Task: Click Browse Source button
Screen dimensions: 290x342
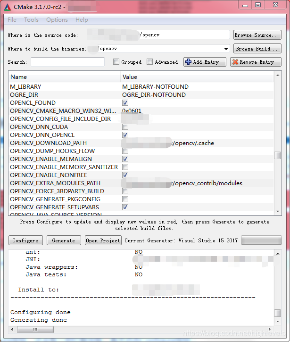Action: click(x=257, y=35)
